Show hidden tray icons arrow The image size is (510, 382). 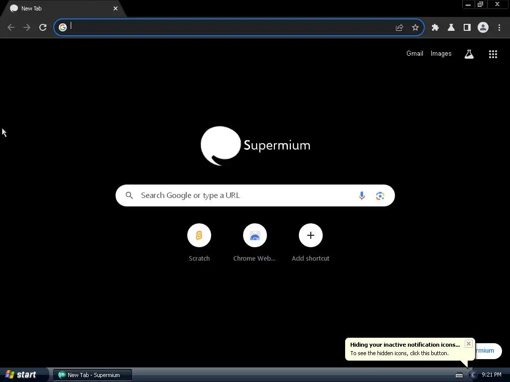tap(473, 375)
